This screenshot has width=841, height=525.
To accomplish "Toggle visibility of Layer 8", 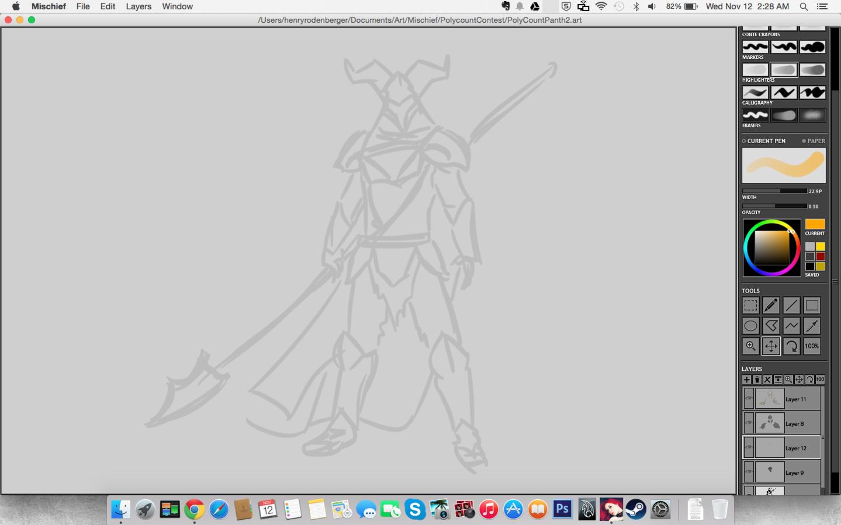I will 749,423.
